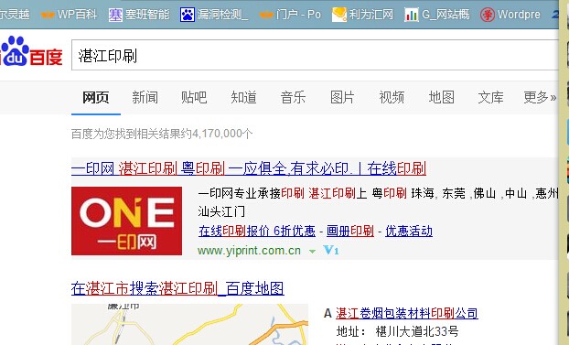Switch to the 新闻 tab
Screen dimensions: 569x345
[145, 97]
